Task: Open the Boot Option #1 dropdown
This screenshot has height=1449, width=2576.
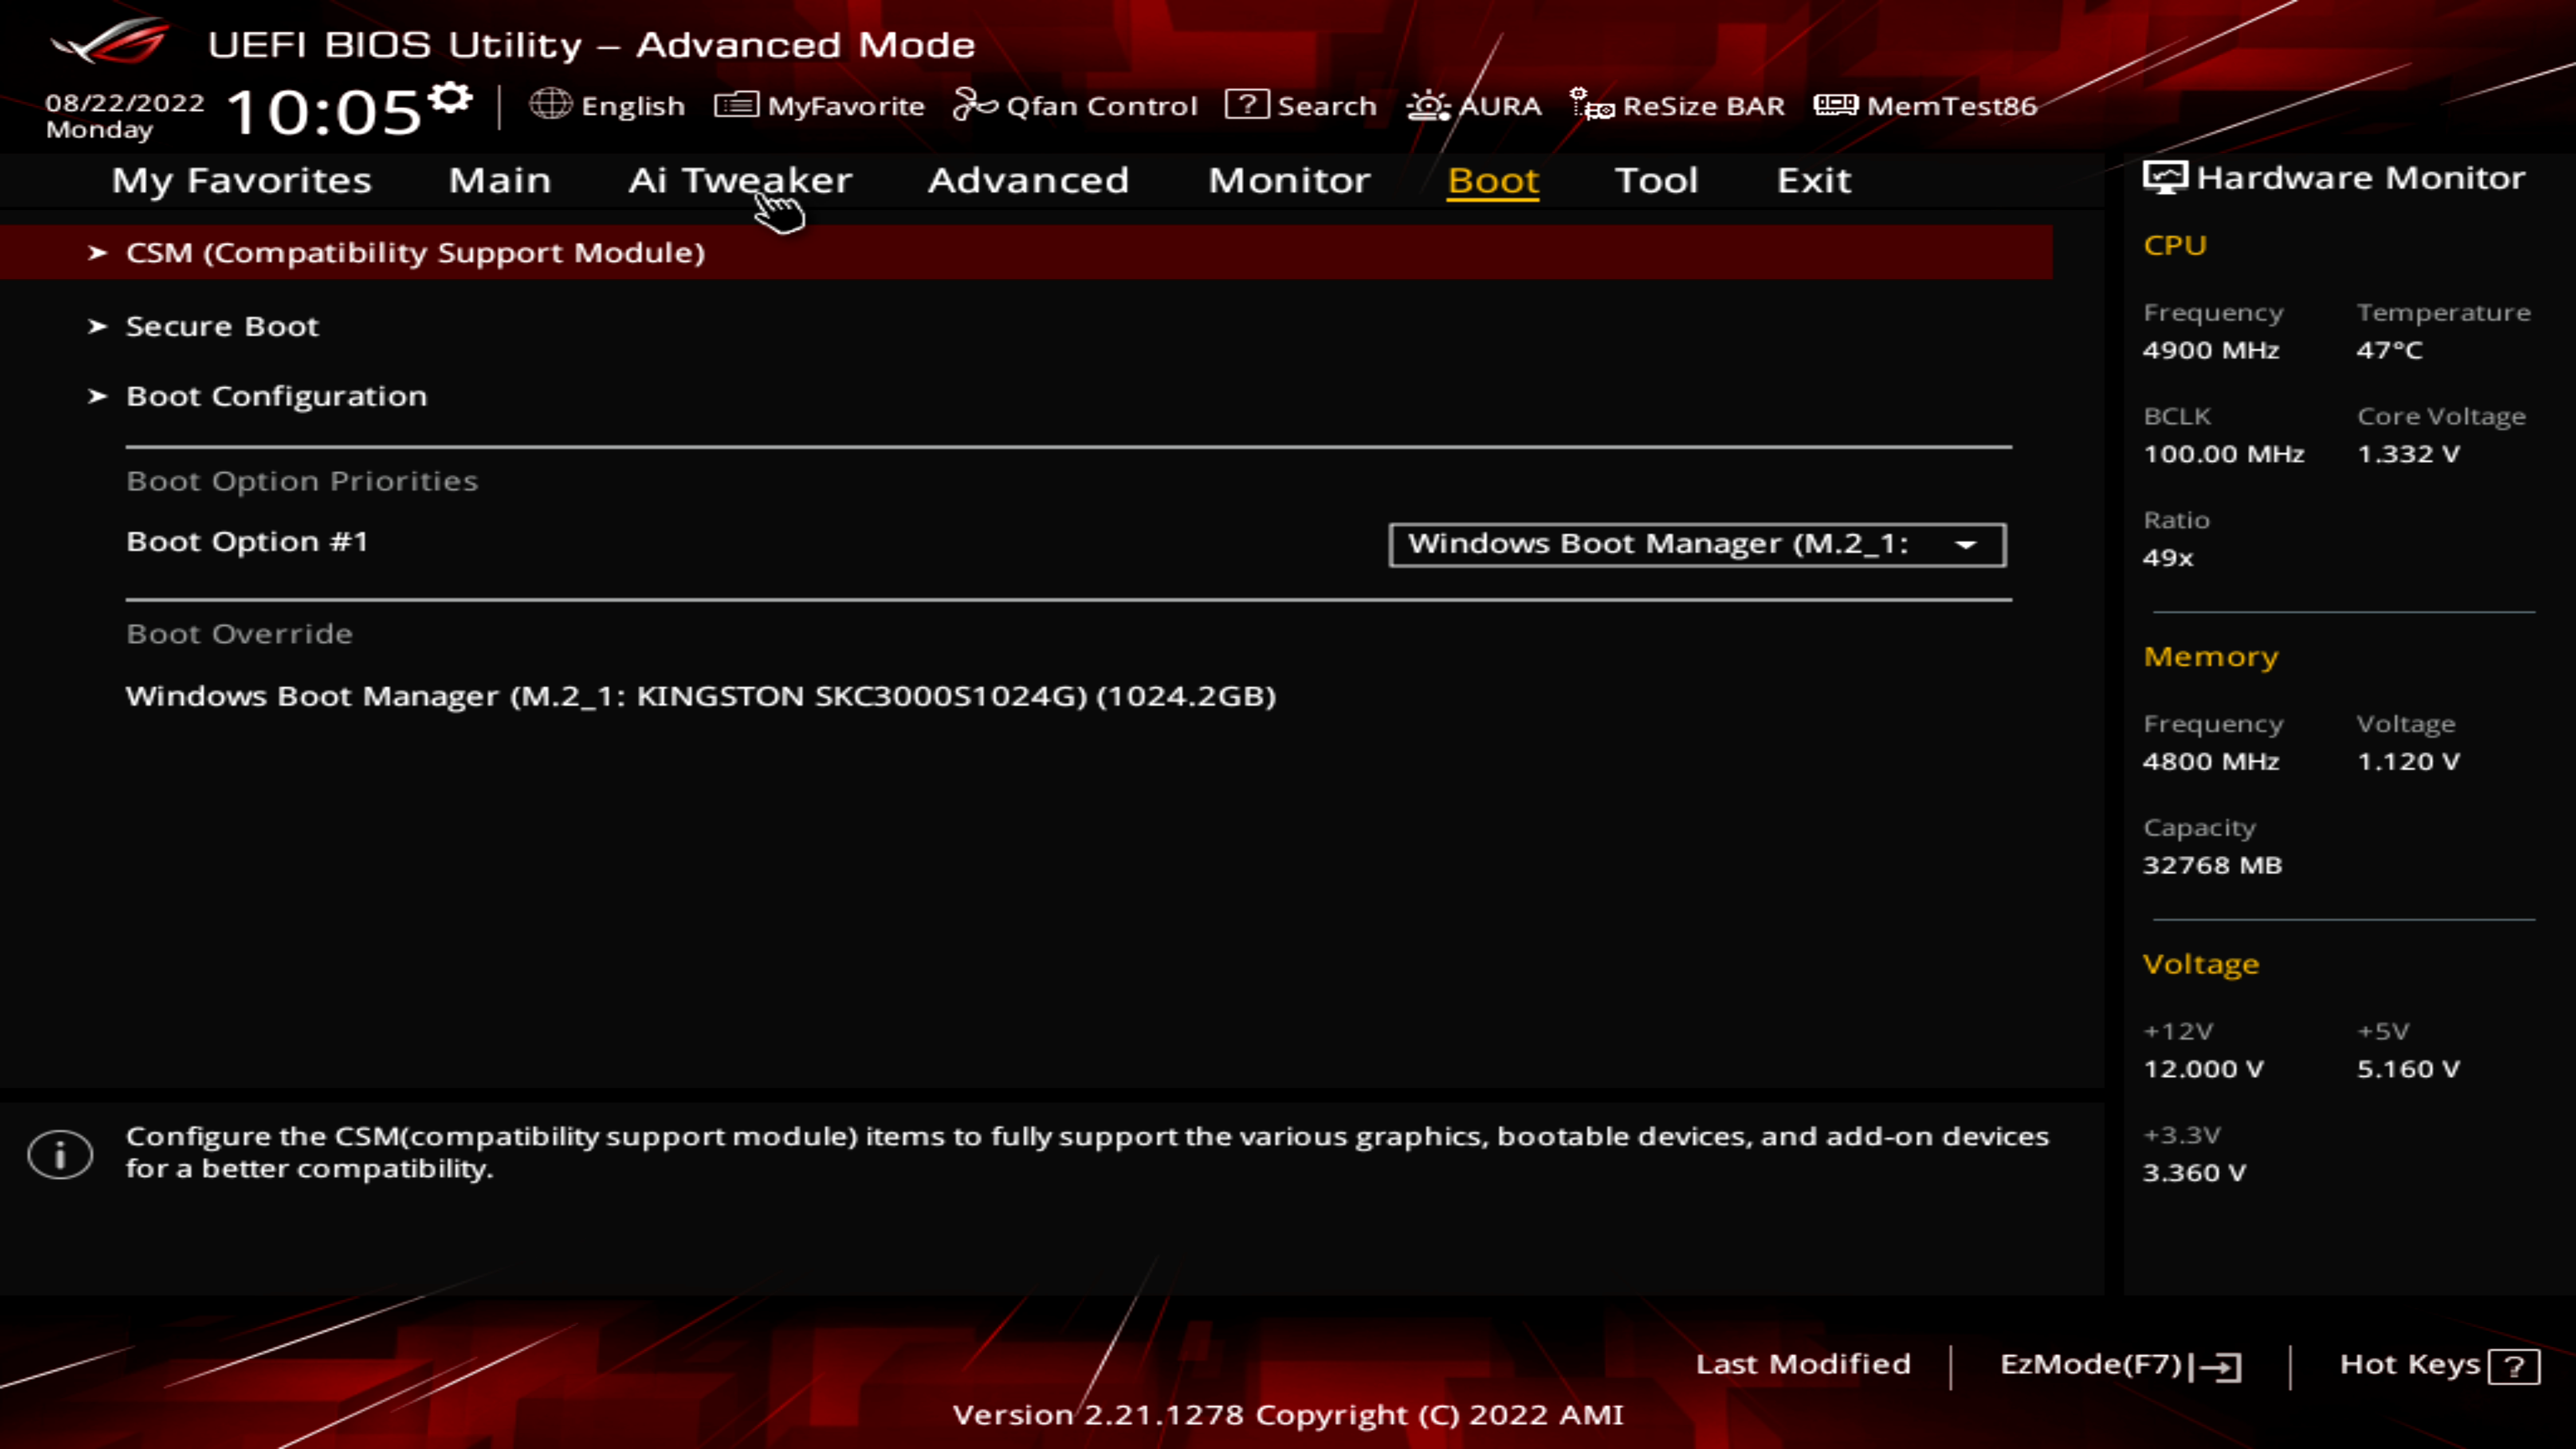Action: click(x=1696, y=544)
